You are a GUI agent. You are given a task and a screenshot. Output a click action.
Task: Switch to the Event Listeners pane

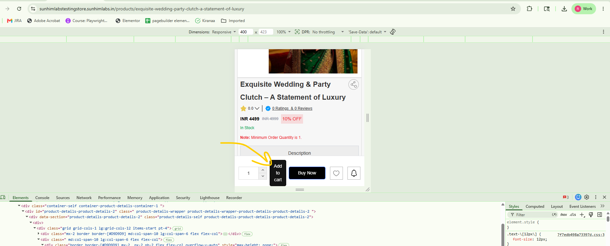(x=582, y=207)
